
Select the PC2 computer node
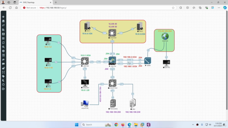[x=48, y=39]
